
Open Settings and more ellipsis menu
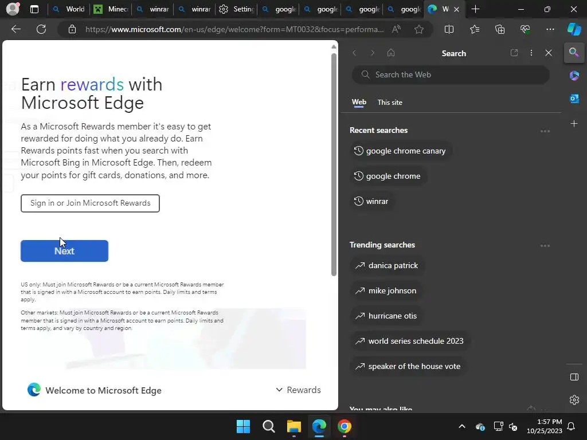coord(550,29)
